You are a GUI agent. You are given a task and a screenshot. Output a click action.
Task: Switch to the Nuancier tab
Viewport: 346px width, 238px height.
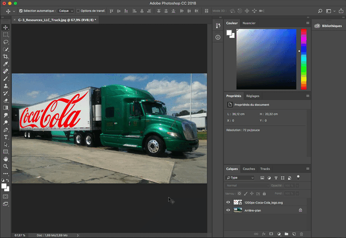249,23
